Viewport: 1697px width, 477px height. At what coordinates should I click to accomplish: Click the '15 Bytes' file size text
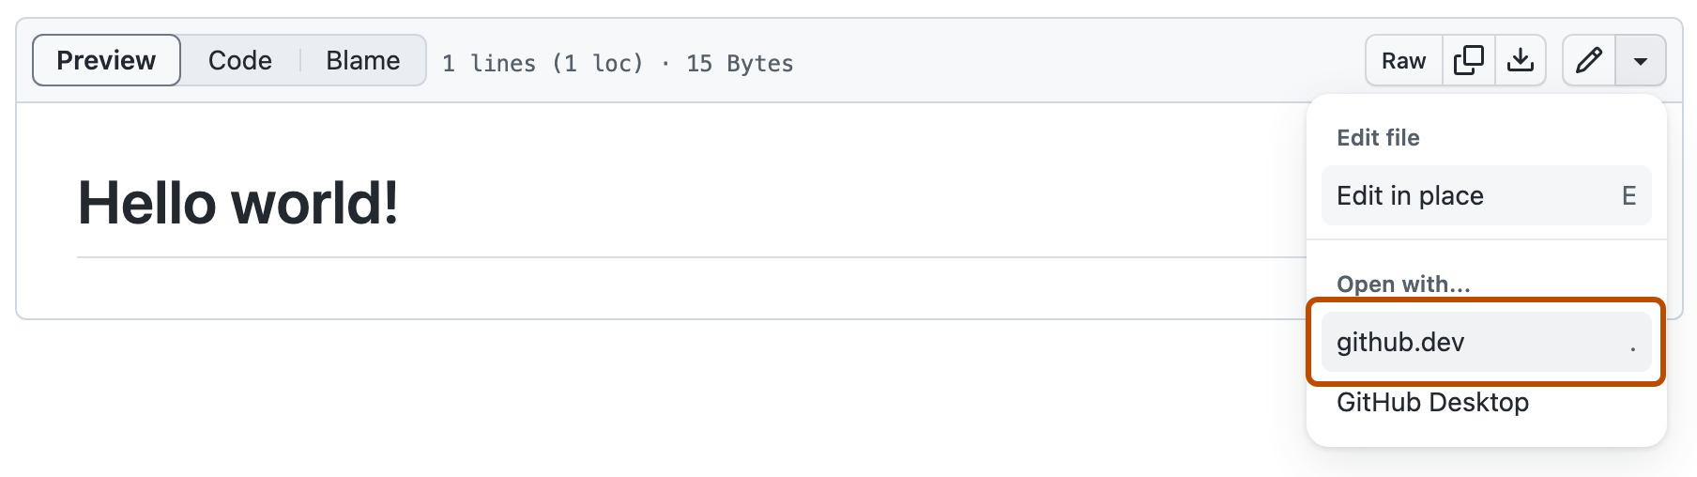740,64
